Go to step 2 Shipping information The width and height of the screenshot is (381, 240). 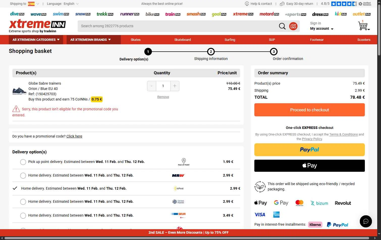(211, 52)
